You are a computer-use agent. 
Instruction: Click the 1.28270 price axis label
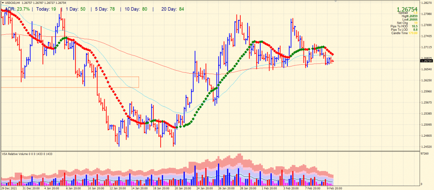coord(426,3)
